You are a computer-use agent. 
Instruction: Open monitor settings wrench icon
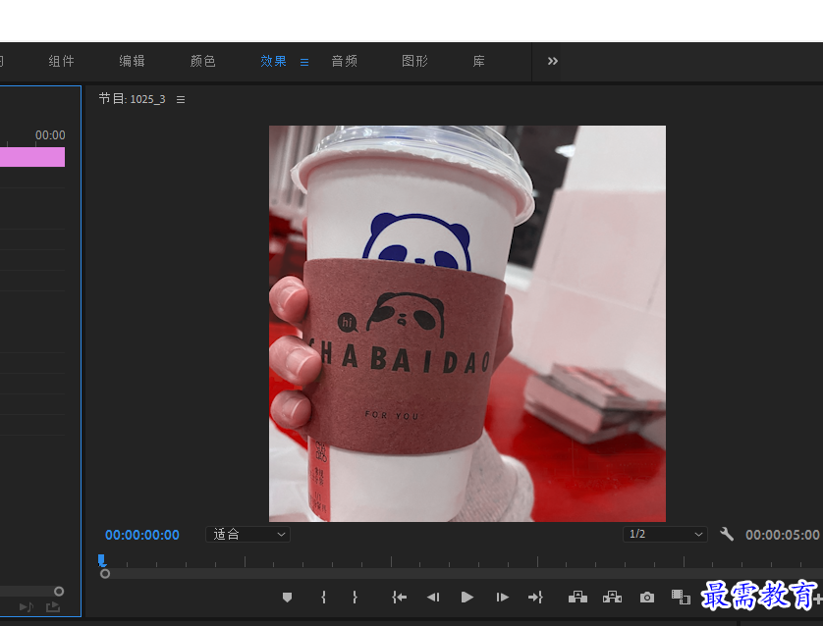click(727, 534)
